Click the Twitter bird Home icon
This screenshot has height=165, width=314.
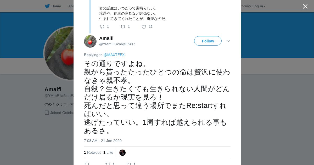(47, 6)
